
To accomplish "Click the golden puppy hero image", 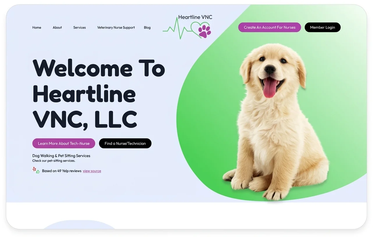I will point(276,122).
